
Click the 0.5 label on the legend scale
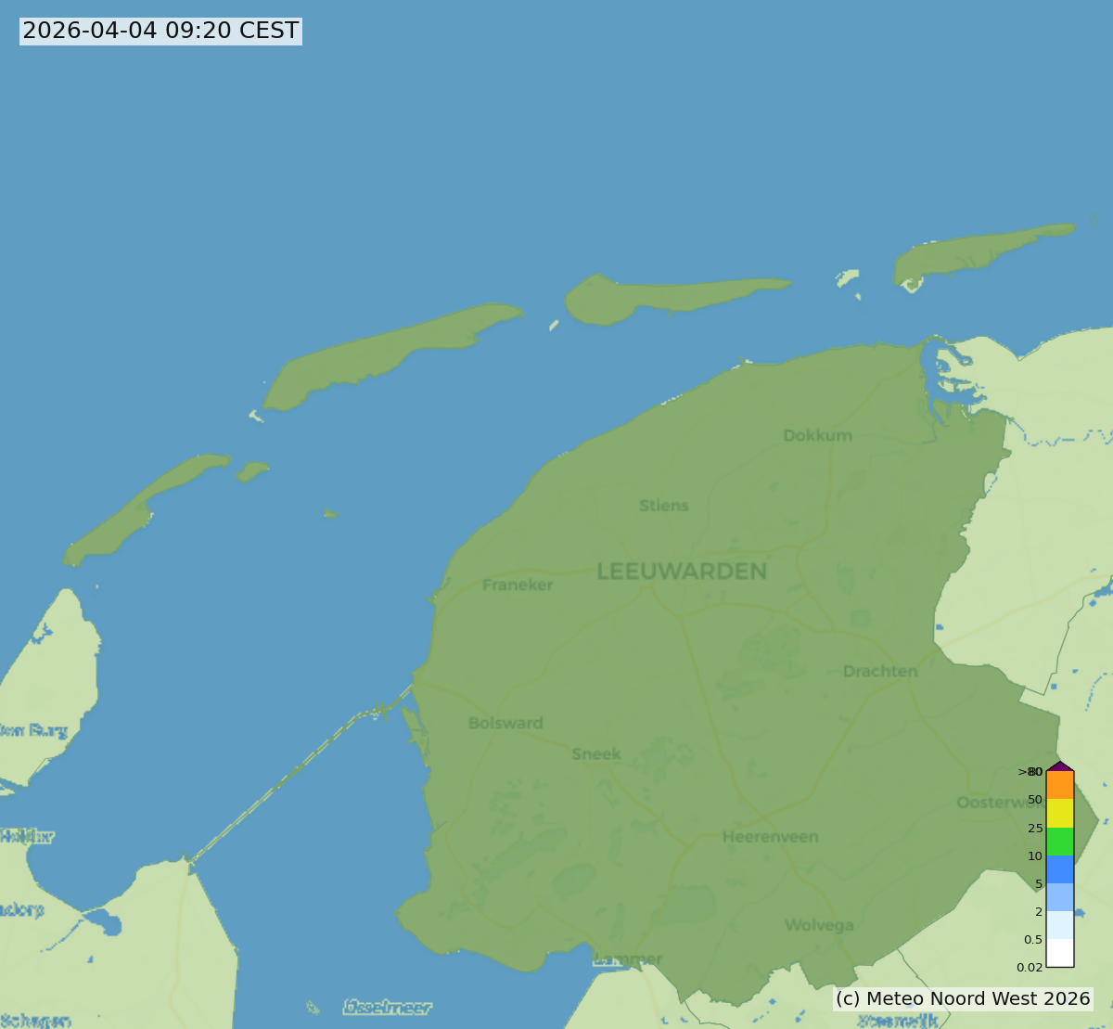[1032, 940]
